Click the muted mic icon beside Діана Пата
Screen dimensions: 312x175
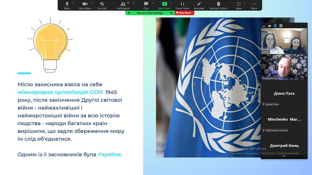[x=263, y=104]
